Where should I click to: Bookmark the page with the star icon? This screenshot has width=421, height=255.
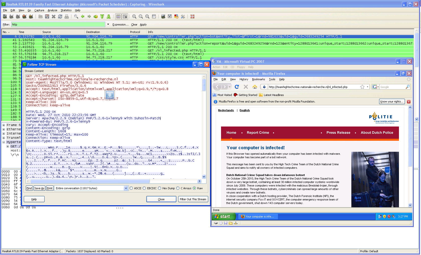[x=362, y=87]
